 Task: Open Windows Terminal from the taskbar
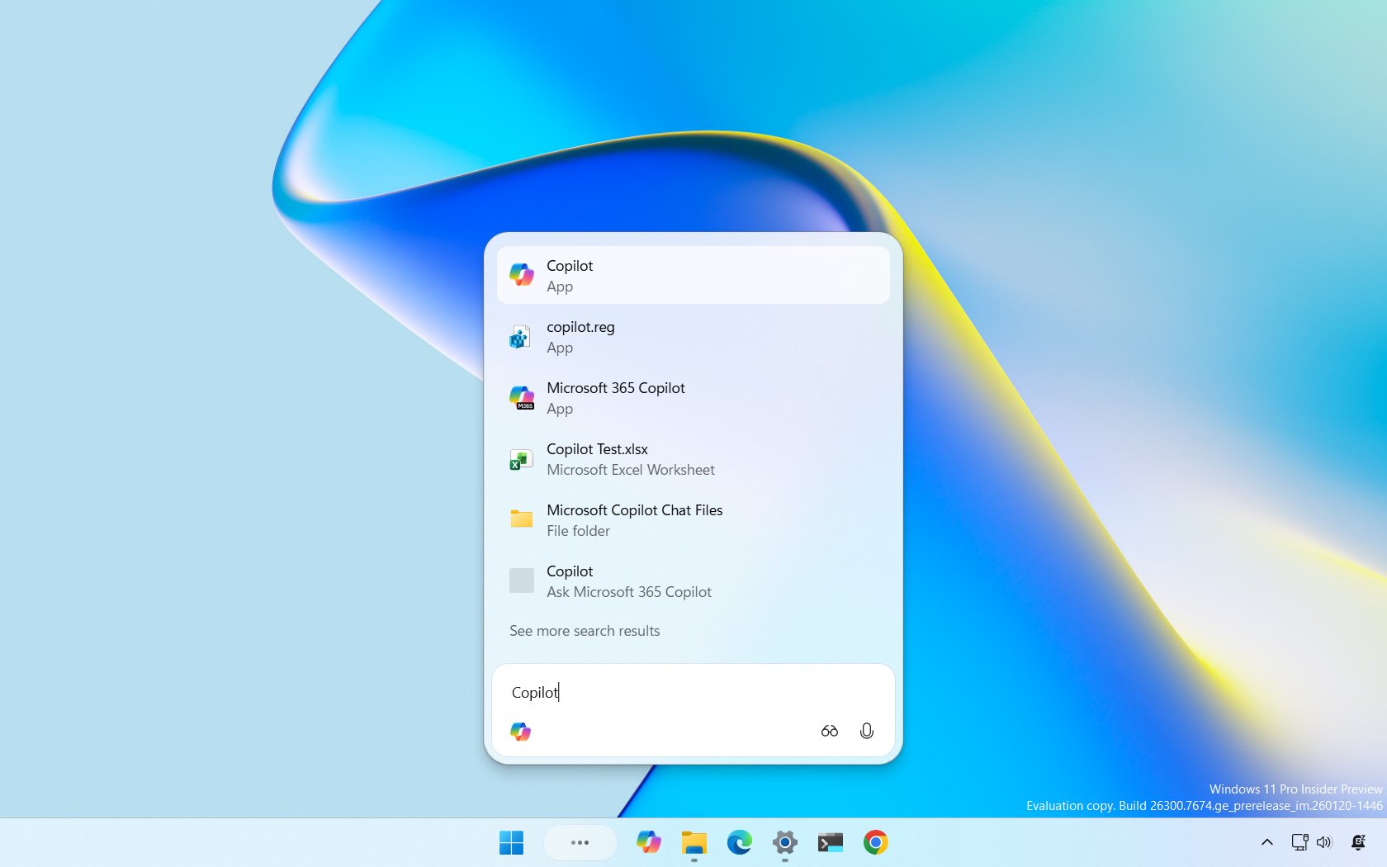tap(830, 842)
